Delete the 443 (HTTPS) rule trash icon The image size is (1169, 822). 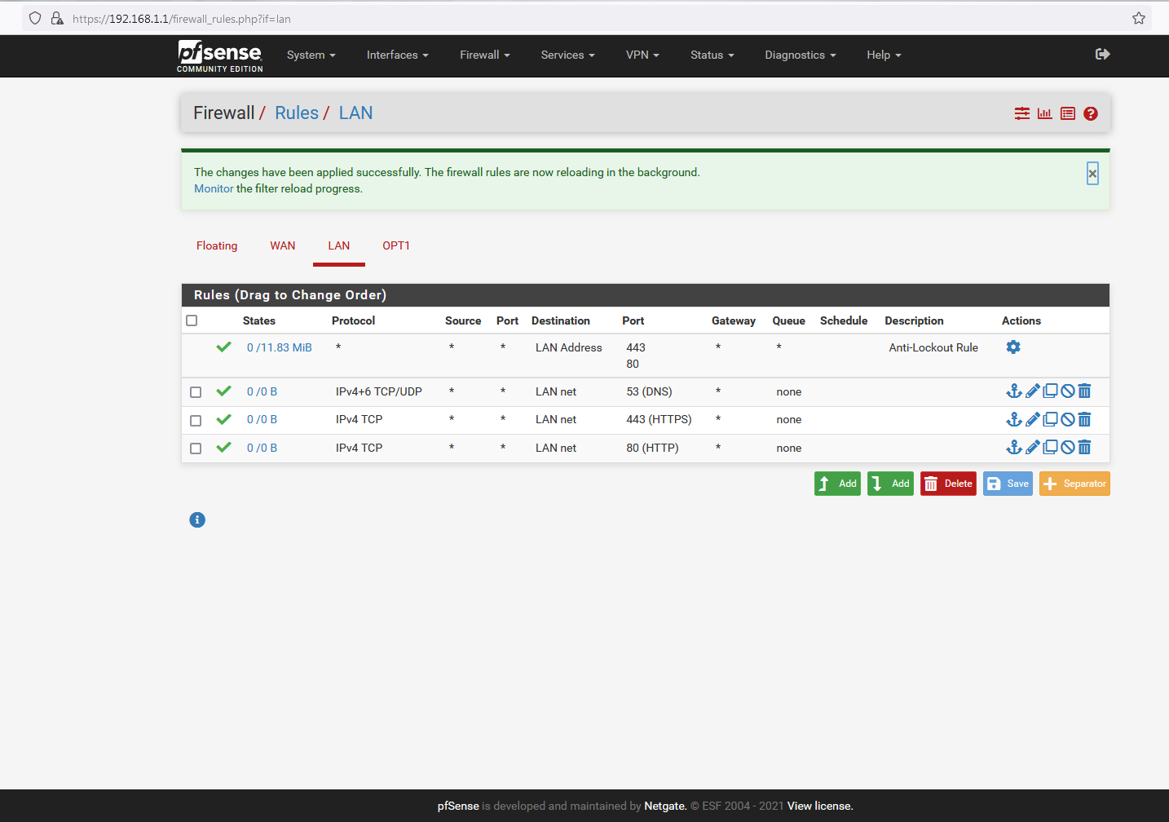pyautogui.click(x=1085, y=419)
